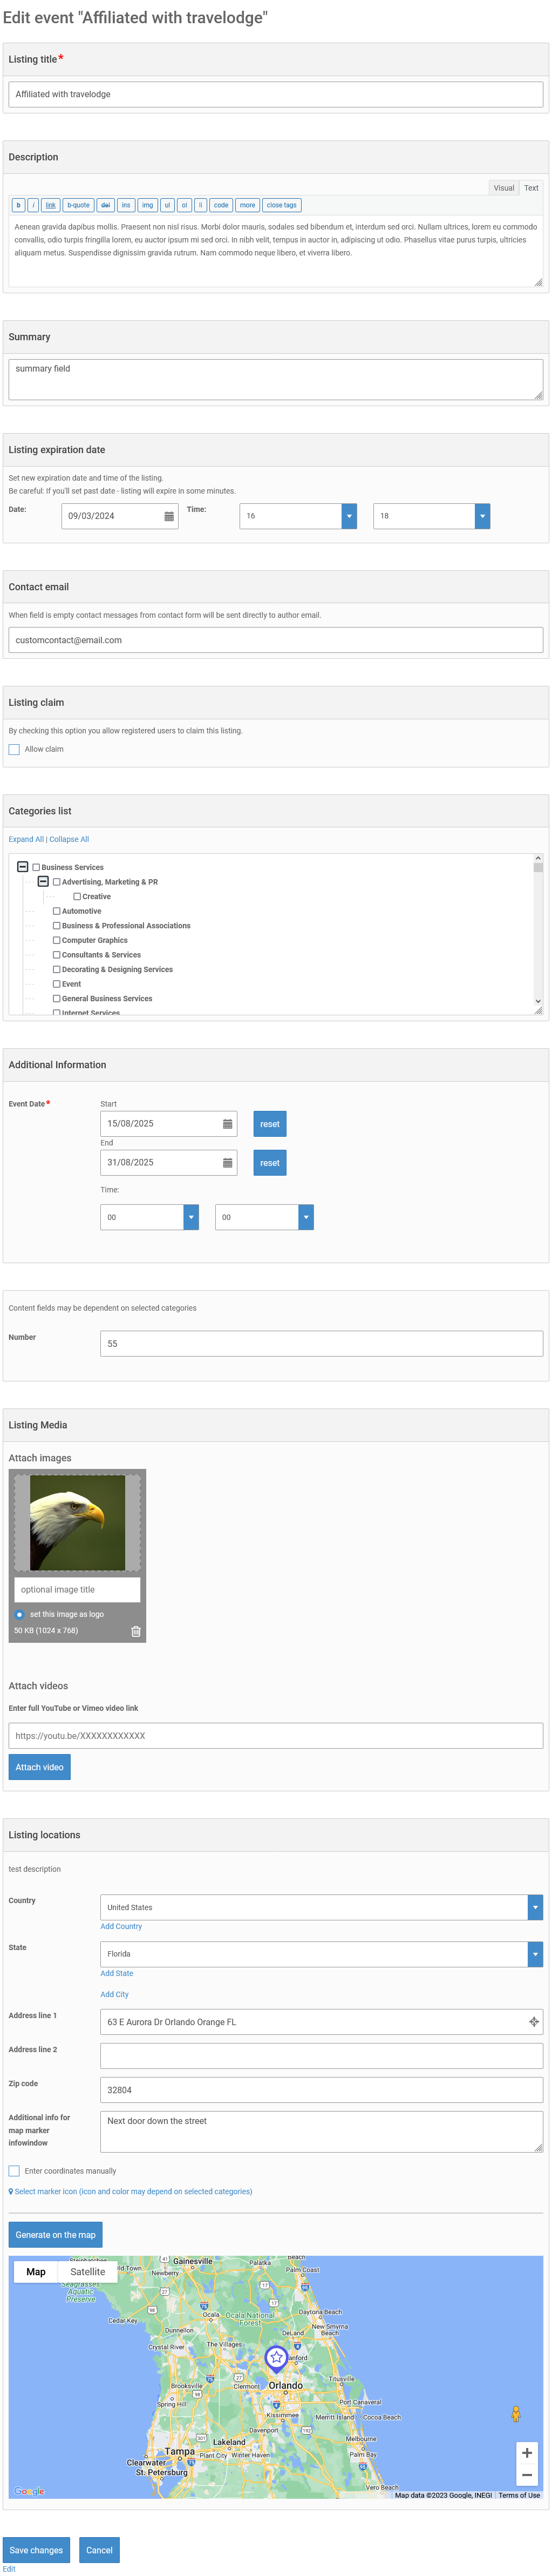Click the Street View pegman icon
This screenshot has height=2576, width=552.
click(x=516, y=2414)
